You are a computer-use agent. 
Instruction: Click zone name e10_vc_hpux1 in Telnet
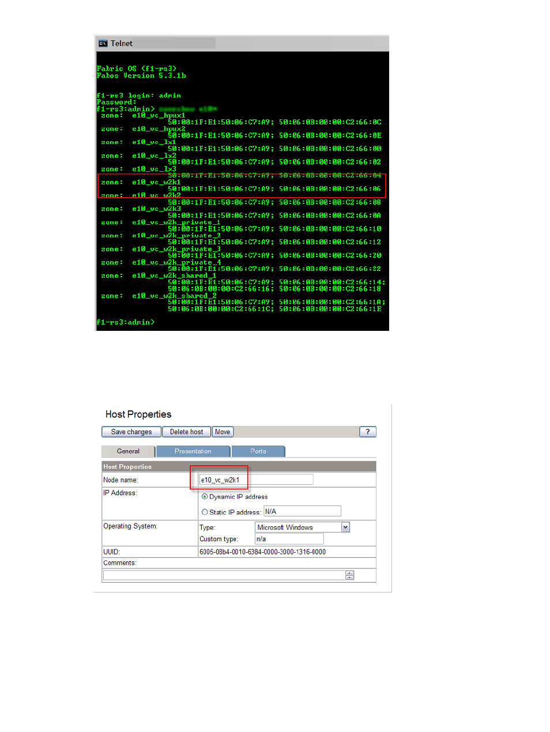click(159, 115)
